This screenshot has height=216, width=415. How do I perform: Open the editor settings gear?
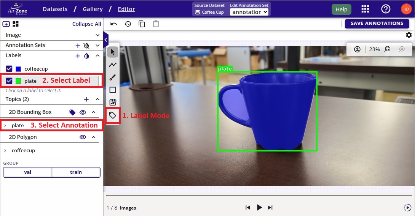pos(409,35)
